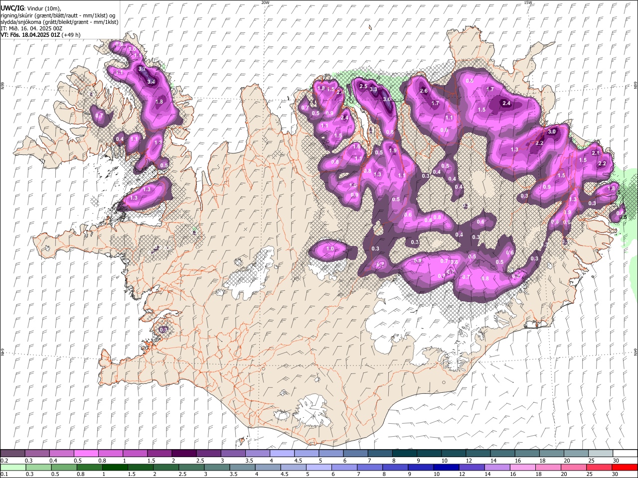Screen dimensions: 638x478
Task: Click the 3.4 precipitation value on the map
Action: (x=152, y=82)
